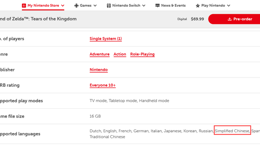
Task: Open the Nintendo Switch menu label
Action: pyautogui.click(x=126, y=5)
